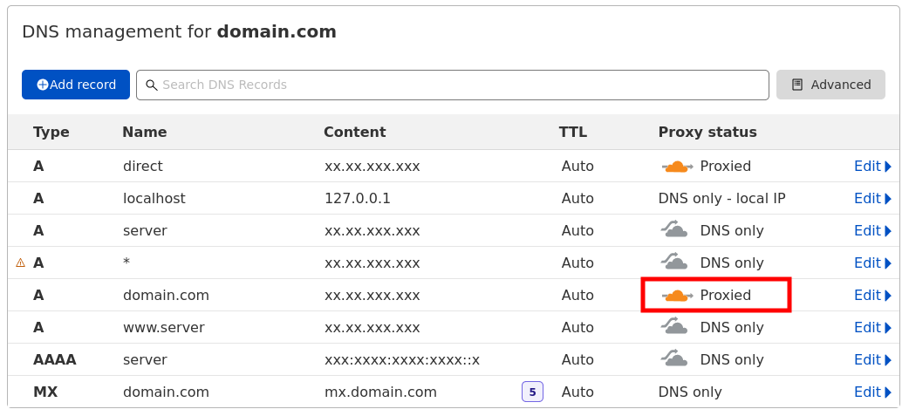Click gray cloud for www.server record
The height and width of the screenshot is (416, 909).
point(674,327)
